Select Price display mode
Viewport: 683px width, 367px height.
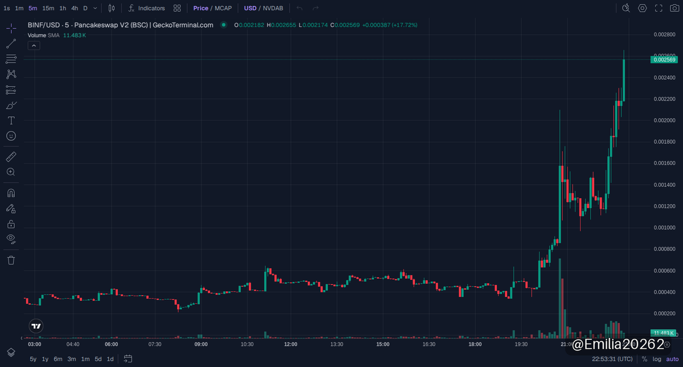tap(200, 8)
